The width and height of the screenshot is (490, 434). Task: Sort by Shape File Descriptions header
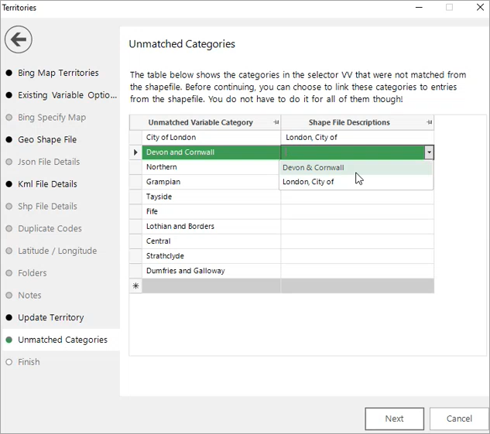click(x=349, y=122)
